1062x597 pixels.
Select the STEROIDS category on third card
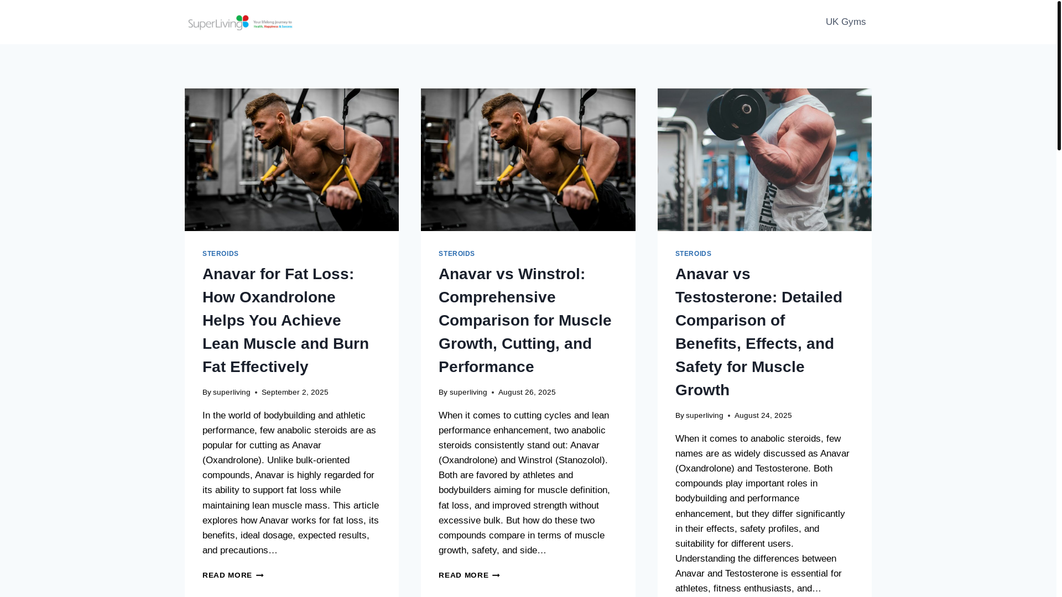[x=693, y=254]
